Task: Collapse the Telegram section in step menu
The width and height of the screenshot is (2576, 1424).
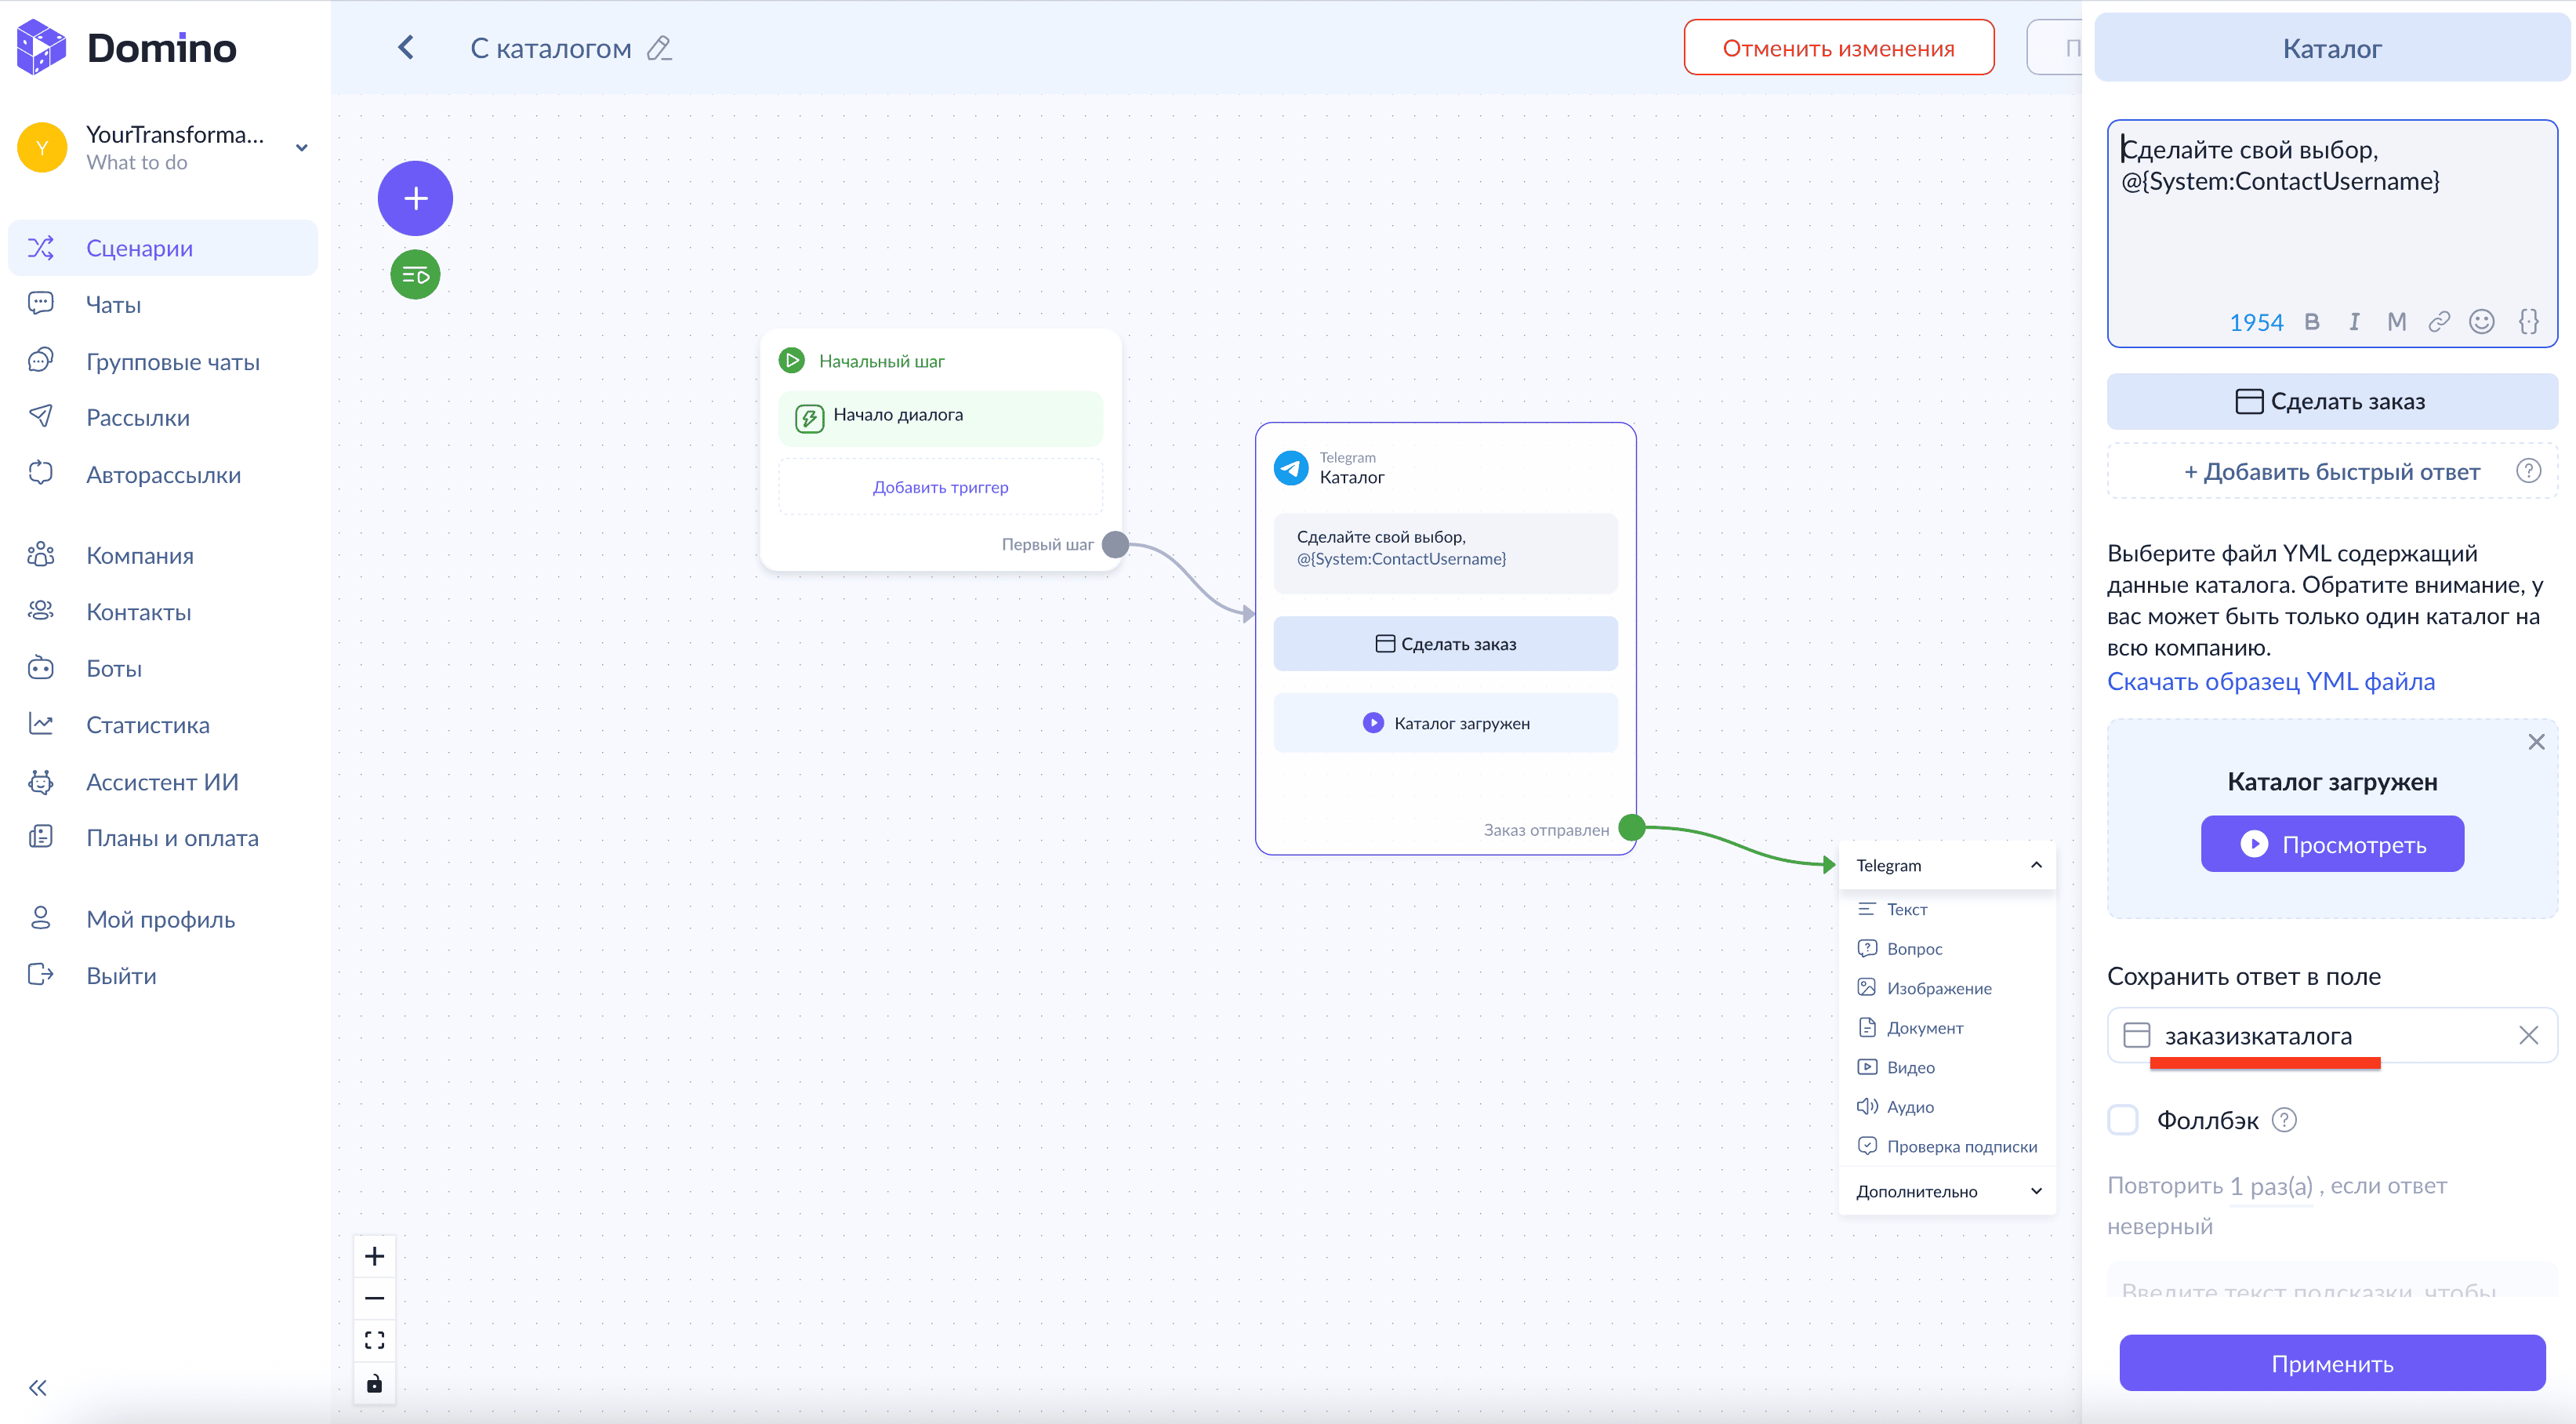Action: [2036, 865]
